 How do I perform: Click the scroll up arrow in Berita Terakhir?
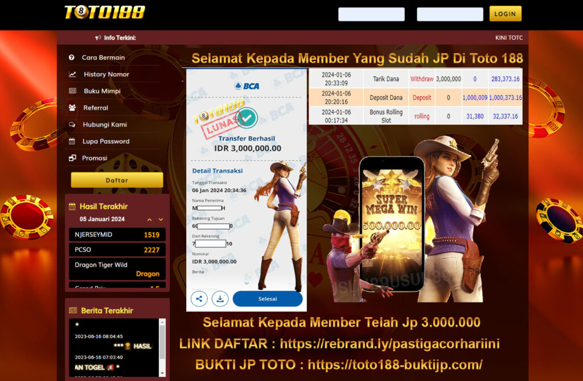click(x=162, y=321)
